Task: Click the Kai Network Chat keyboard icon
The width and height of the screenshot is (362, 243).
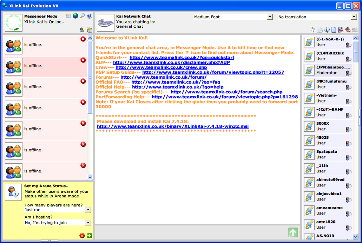Action: tap(105, 23)
